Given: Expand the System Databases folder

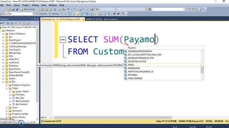Looking at the screenshot, I should [x=3, y=34].
